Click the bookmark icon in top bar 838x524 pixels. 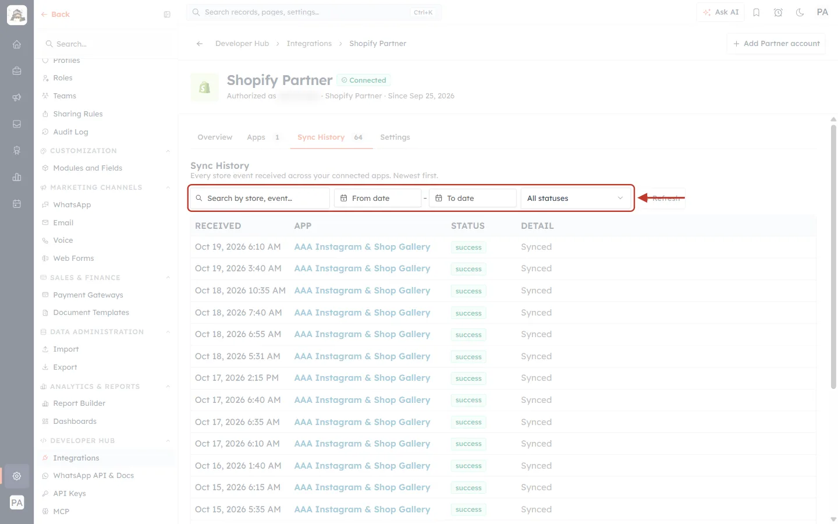[x=757, y=12]
